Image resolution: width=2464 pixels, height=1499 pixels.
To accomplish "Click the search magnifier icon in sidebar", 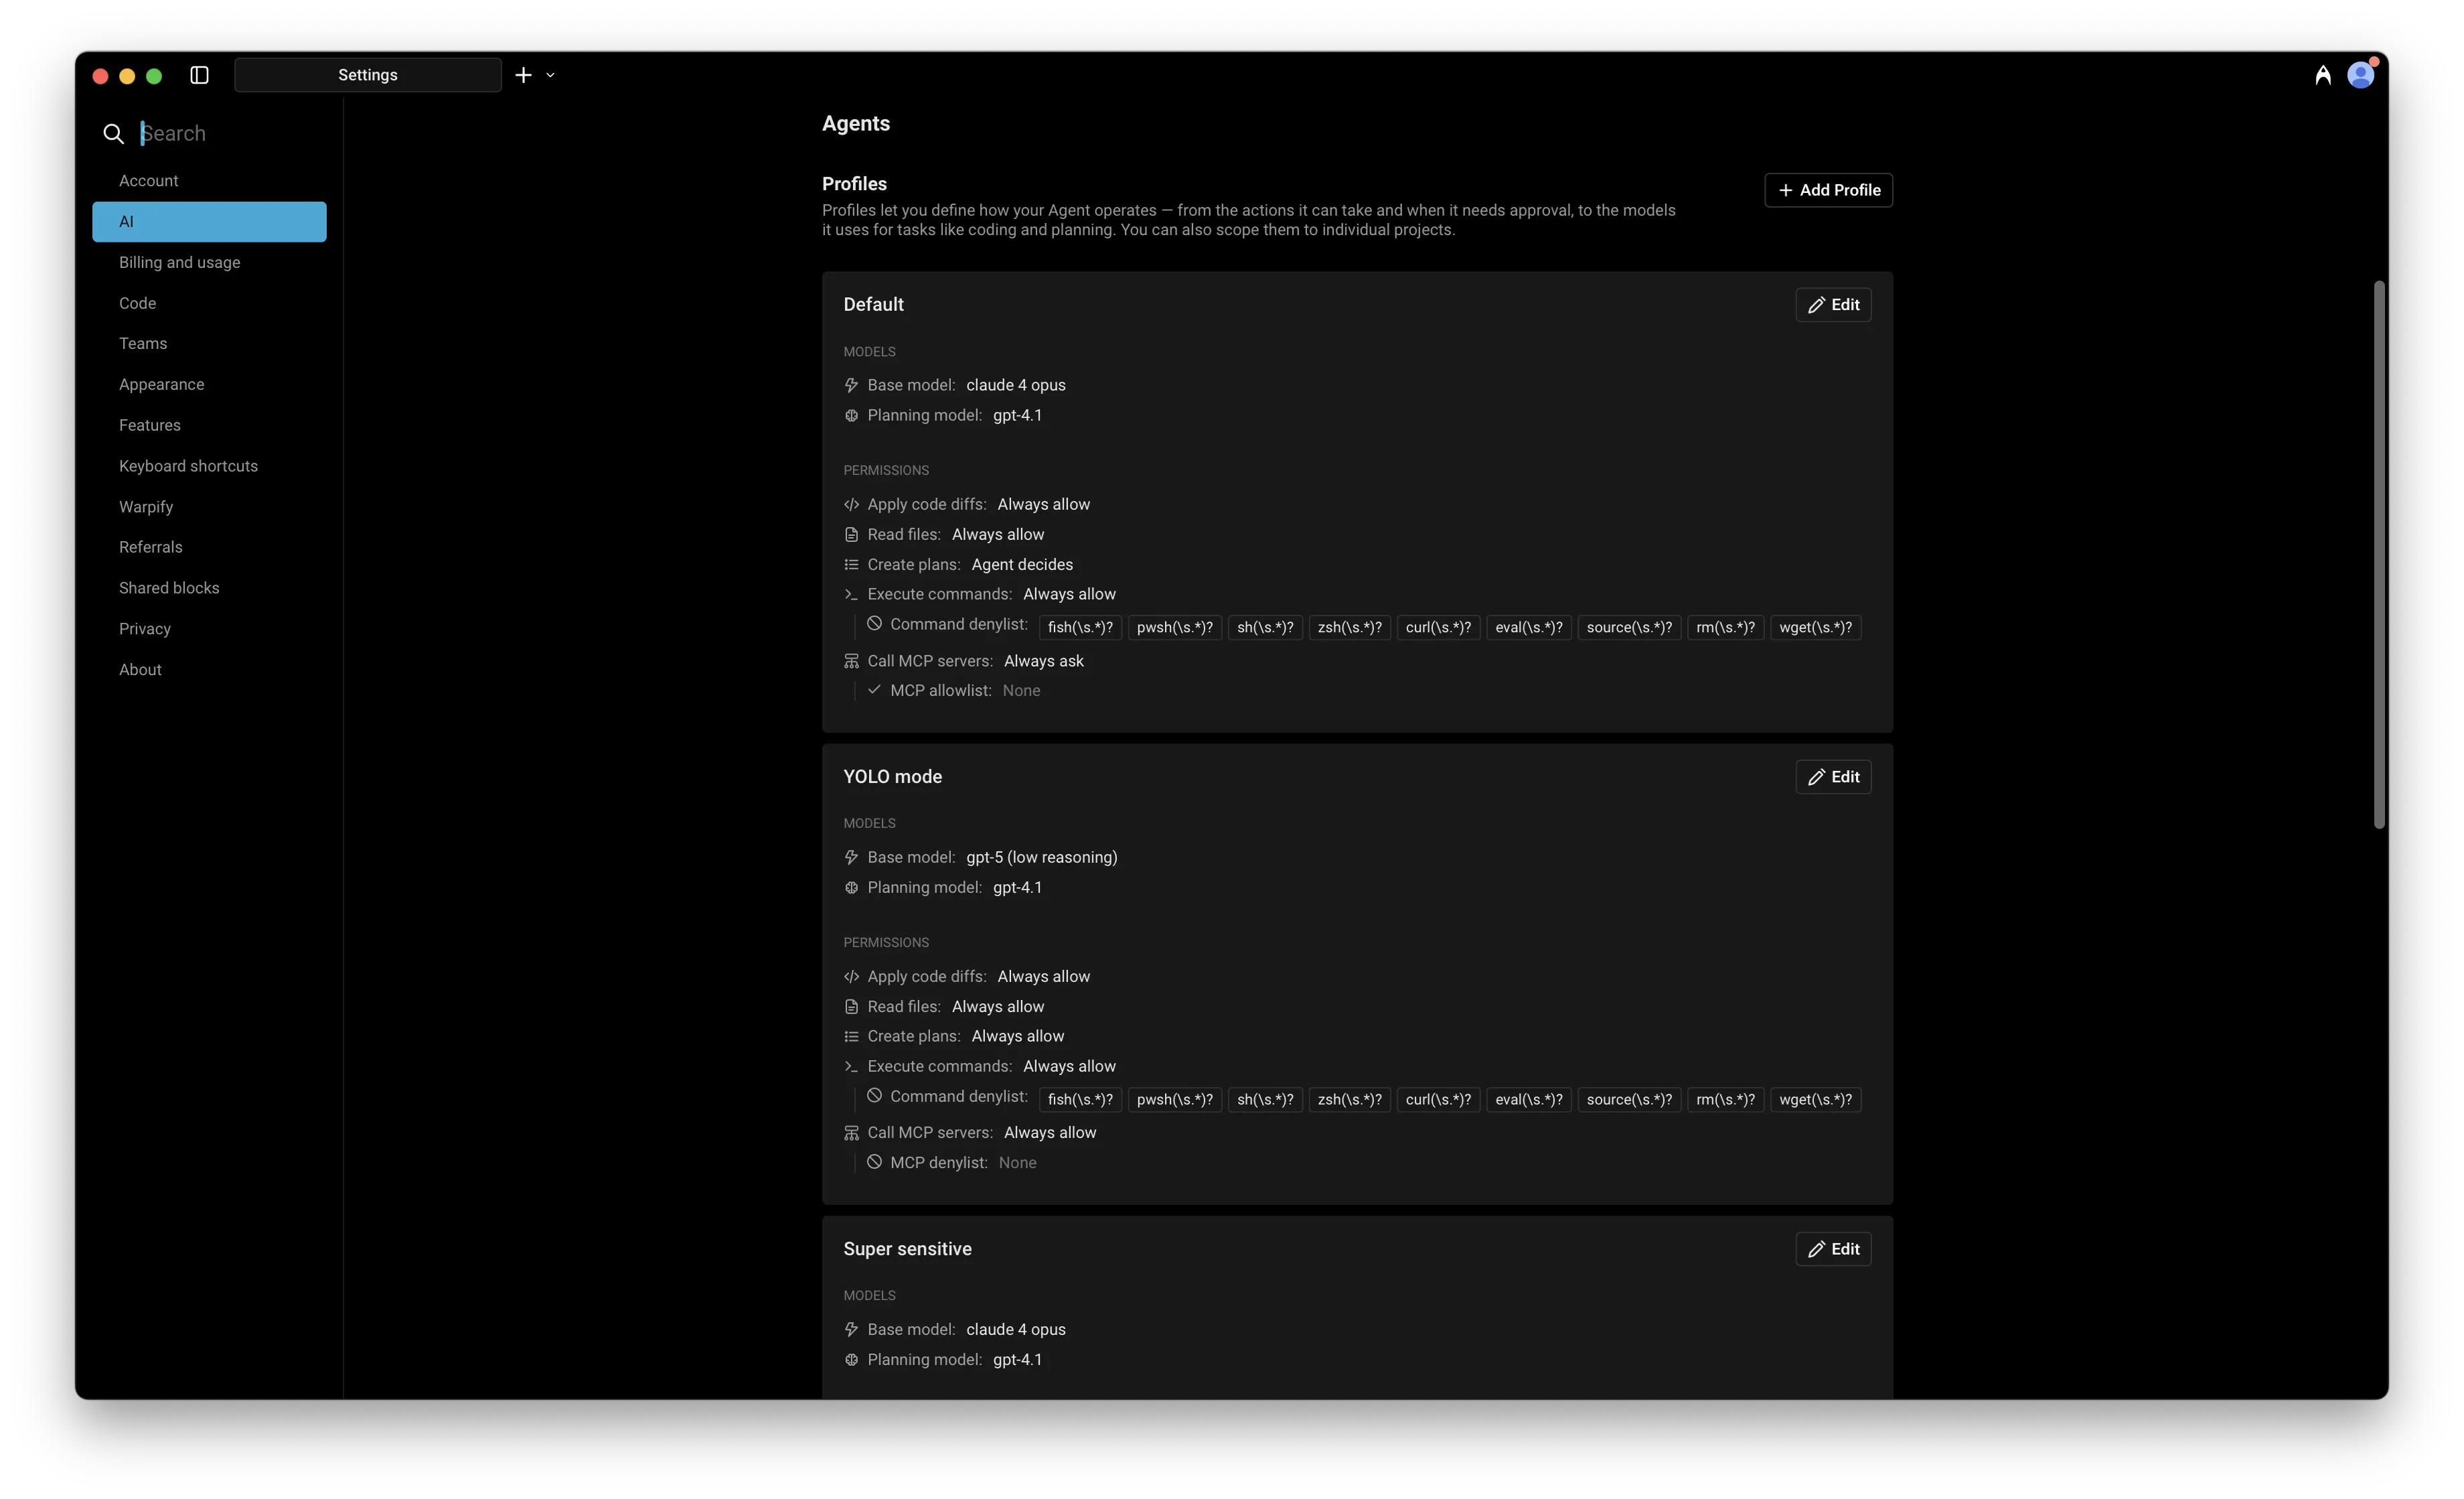I will (113, 133).
